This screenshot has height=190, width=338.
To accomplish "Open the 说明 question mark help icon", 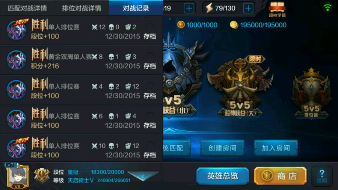I will tap(321, 176).
